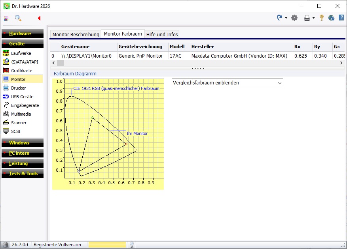
Task: Switch to Monitor-Beschreibung tab
Action: 76,34
